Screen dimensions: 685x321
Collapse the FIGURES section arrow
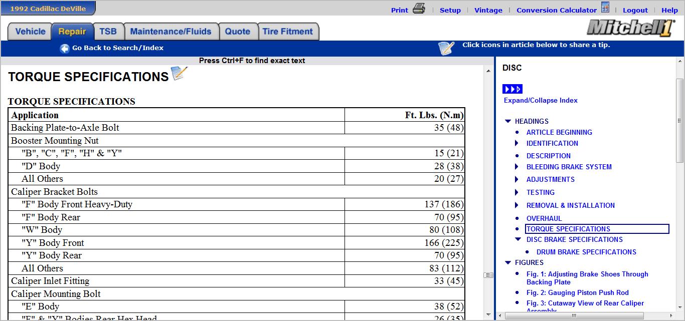(507, 262)
